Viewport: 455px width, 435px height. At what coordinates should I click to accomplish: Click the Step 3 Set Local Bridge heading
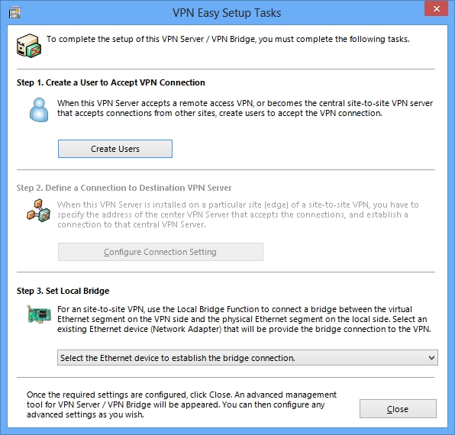pyautogui.click(x=63, y=291)
